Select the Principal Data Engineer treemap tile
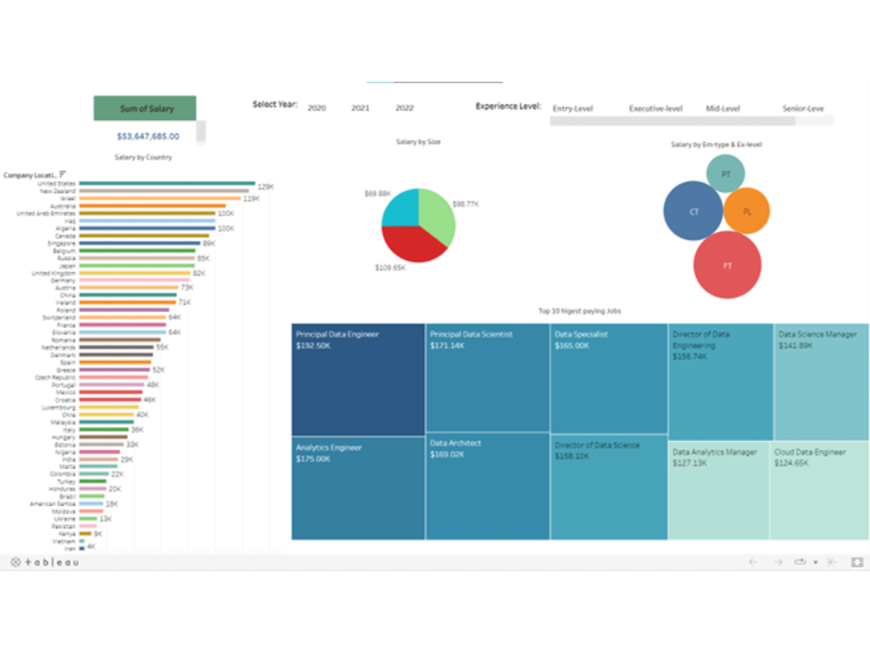The image size is (870, 652). pyautogui.click(x=357, y=378)
